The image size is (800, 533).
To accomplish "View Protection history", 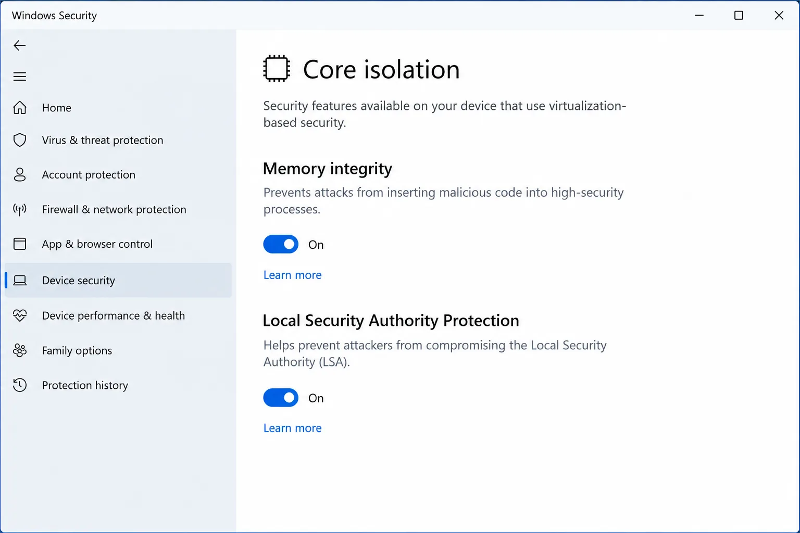I will [x=118, y=385].
